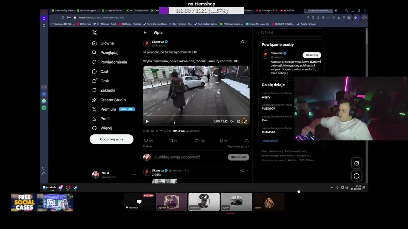
Task: Click the taskbar volume icon
Action: (x=347, y=188)
